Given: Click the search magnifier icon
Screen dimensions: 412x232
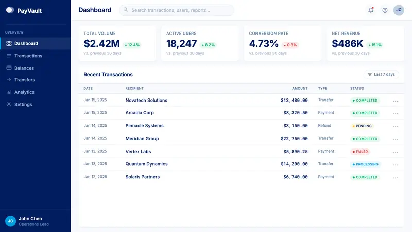Looking at the screenshot, I should (126, 10).
